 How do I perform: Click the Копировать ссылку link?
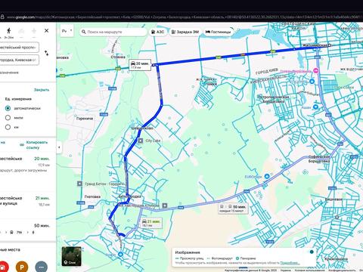click(x=37, y=145)
